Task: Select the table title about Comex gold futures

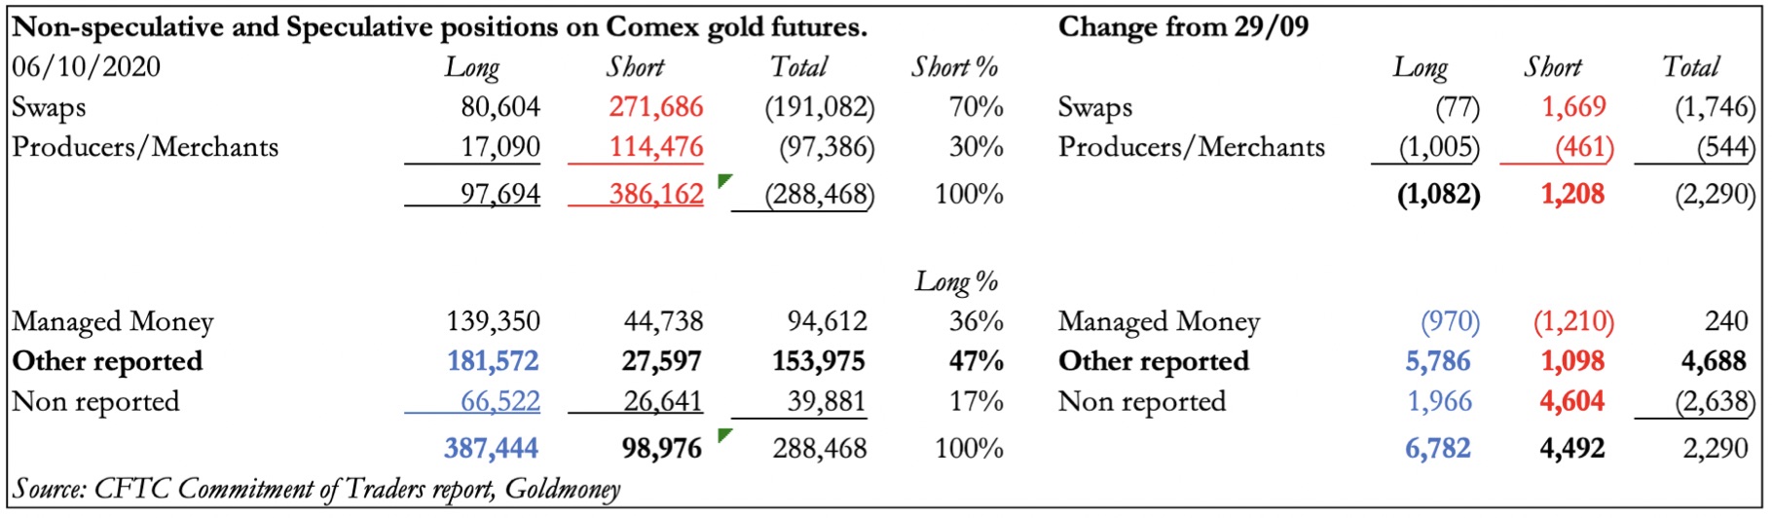Action: tap(439, 26)
